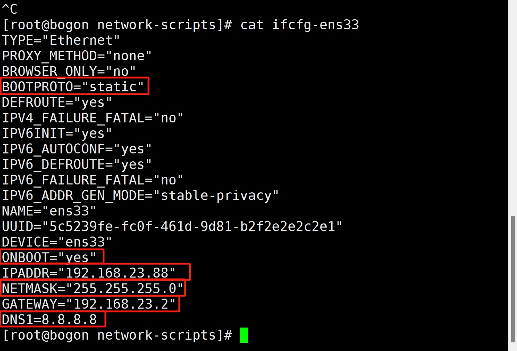Click the terminal scrollbar thumb

pyautogui.click(x=513, y=279)
